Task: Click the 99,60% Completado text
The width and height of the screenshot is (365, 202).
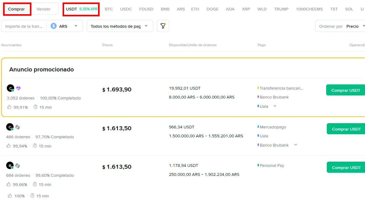Action: point(55,176)
